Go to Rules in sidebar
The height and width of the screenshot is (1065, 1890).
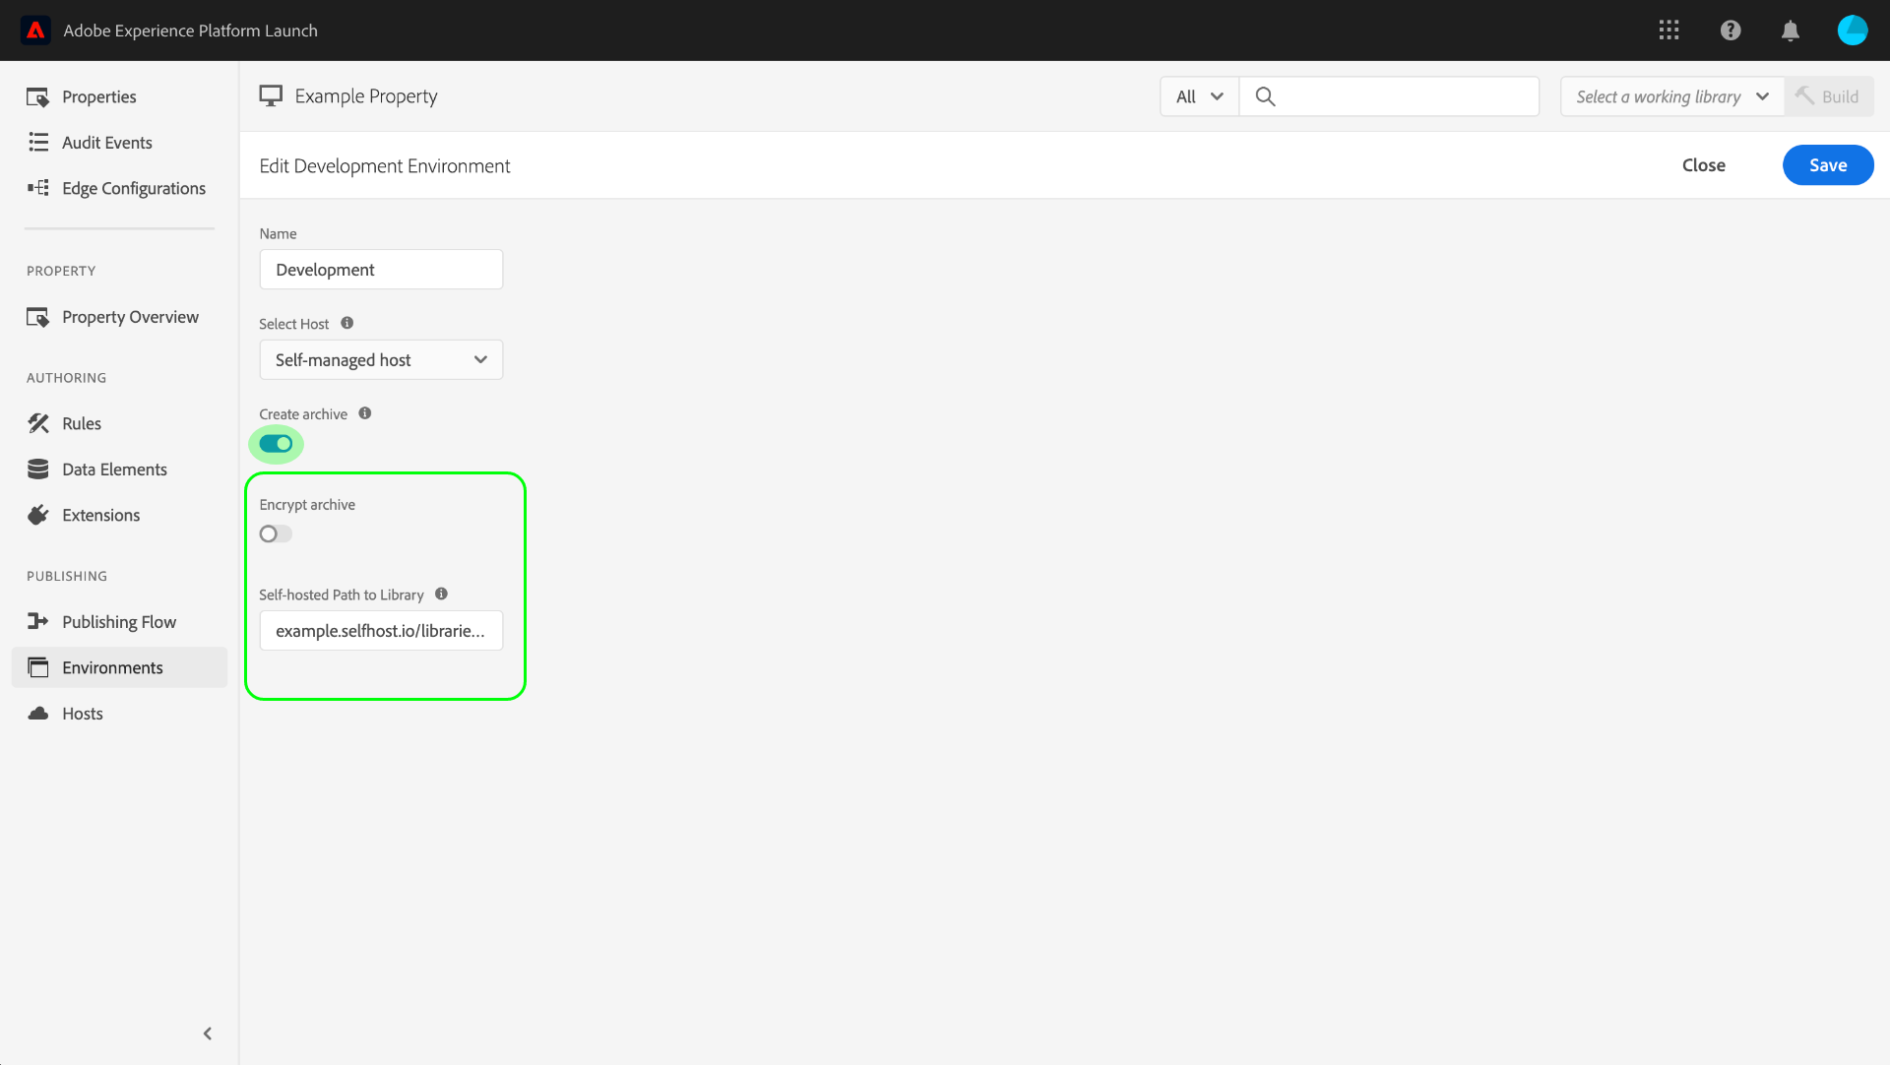point(82,423)
